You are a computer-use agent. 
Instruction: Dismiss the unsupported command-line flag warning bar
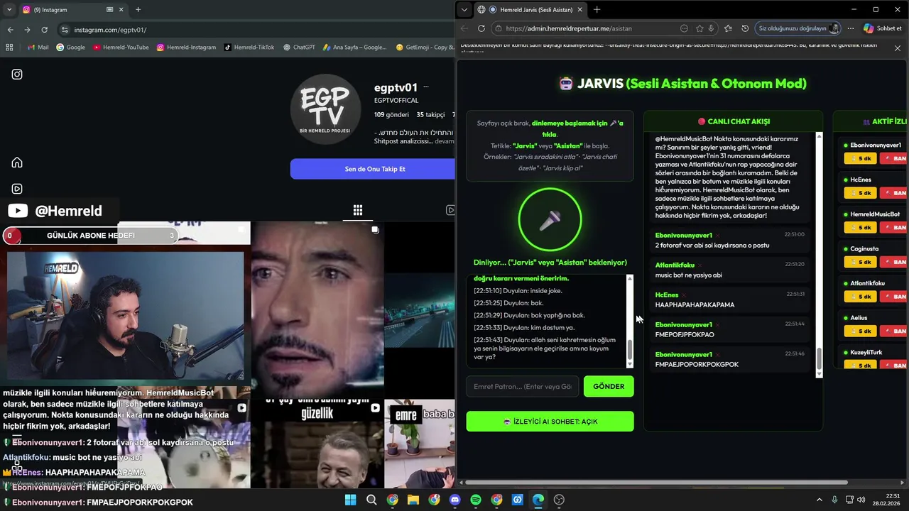[x=898, y=48]
